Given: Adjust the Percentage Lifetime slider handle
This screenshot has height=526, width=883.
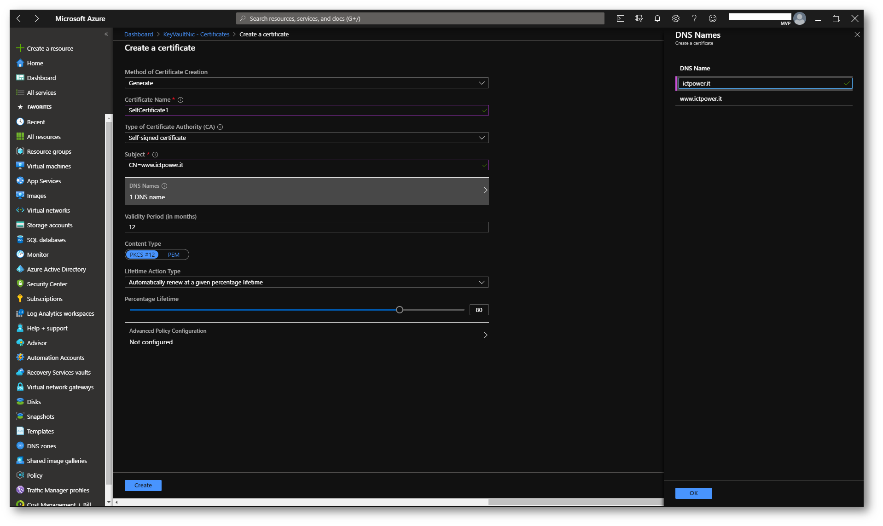Looking at the screenshot, I should coord(400,310).
